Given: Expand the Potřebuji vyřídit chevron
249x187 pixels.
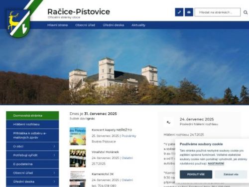Looking at the screenshot, I should [x=54, y=155].
